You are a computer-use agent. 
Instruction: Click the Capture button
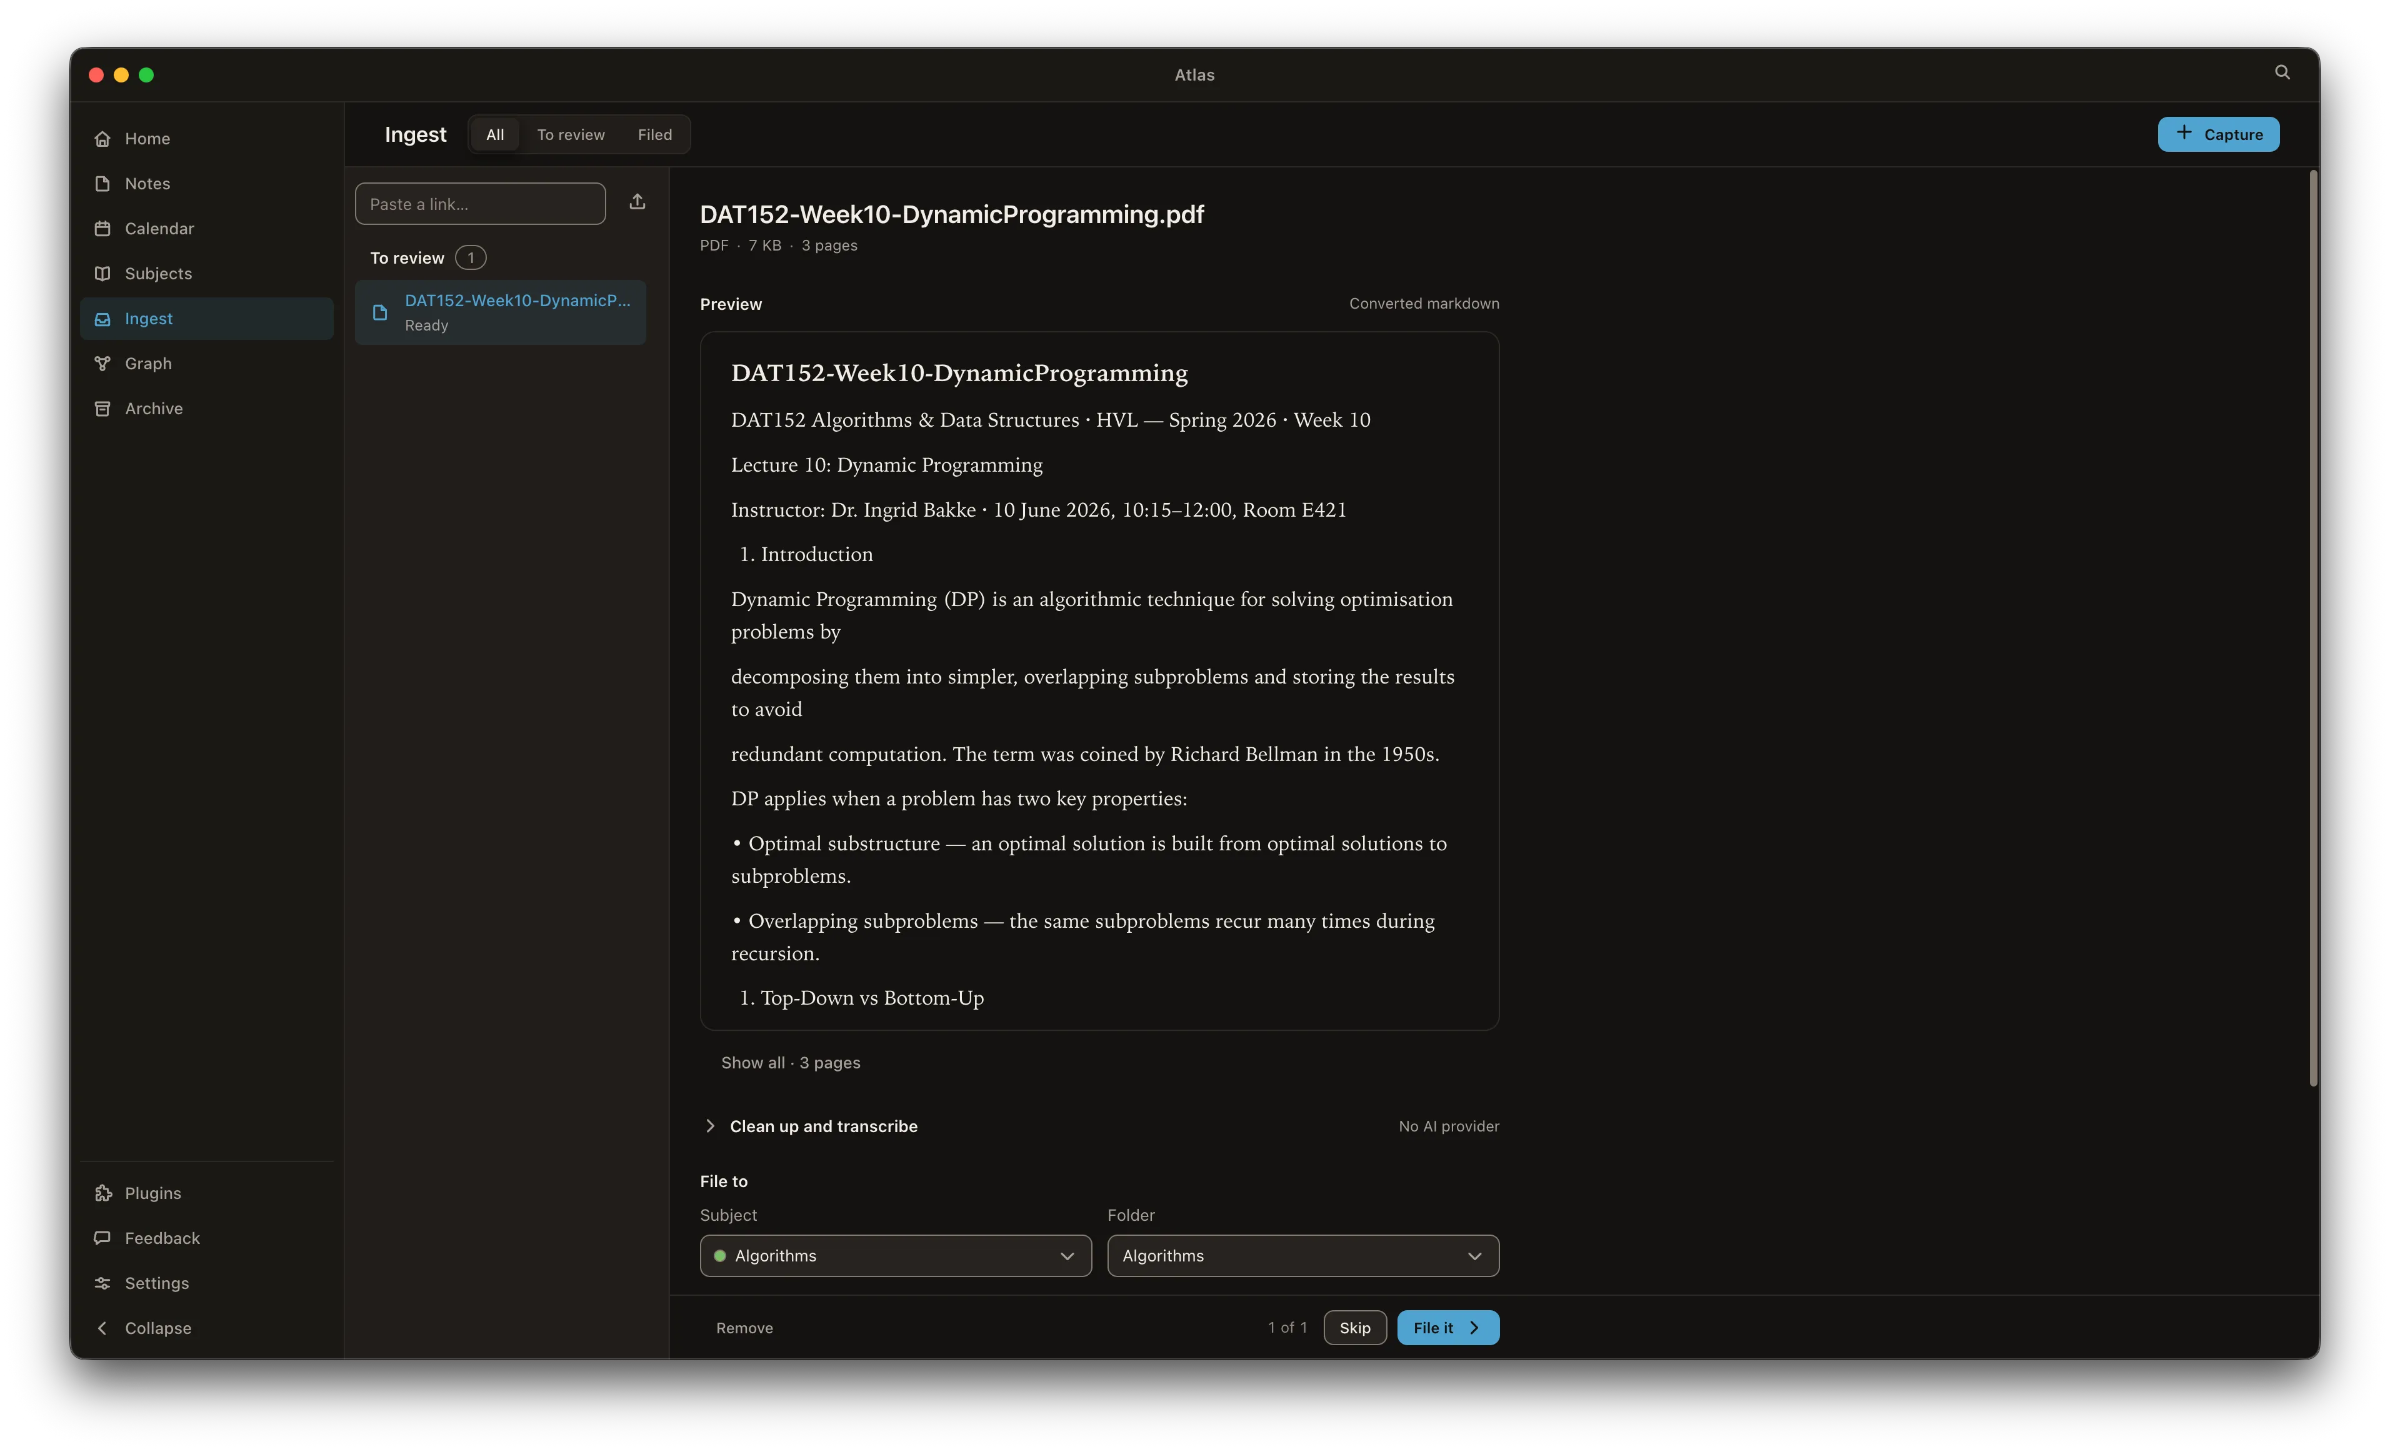(x=2218, y=134)
